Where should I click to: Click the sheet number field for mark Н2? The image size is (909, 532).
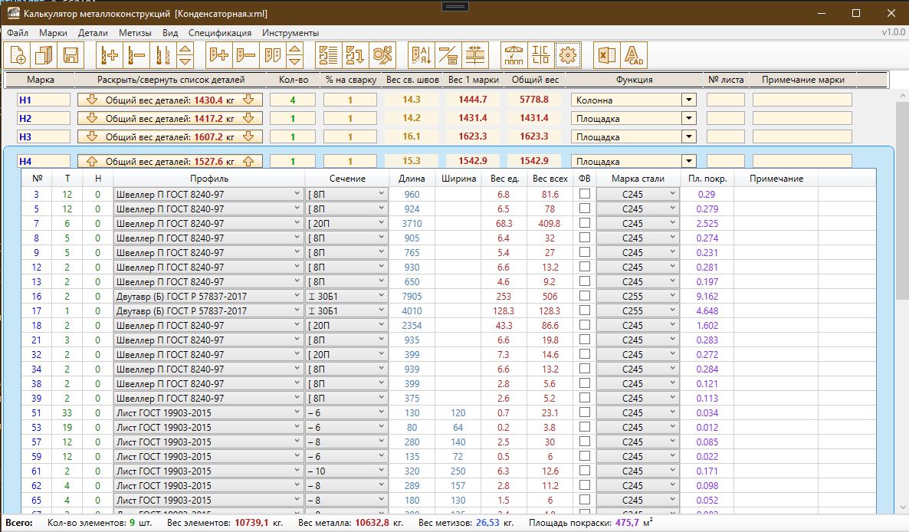(725, 119)
